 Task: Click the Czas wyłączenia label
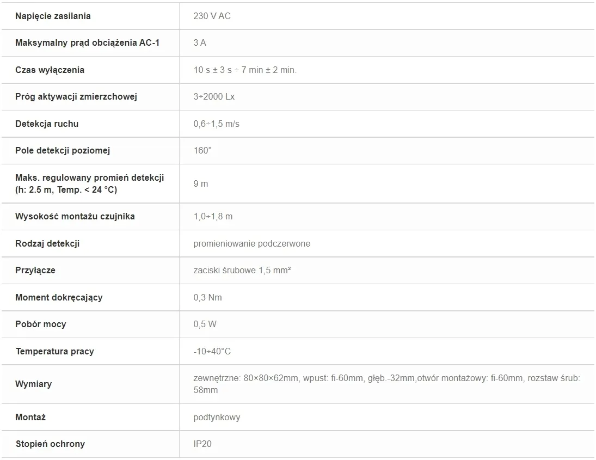pos(50,70)
